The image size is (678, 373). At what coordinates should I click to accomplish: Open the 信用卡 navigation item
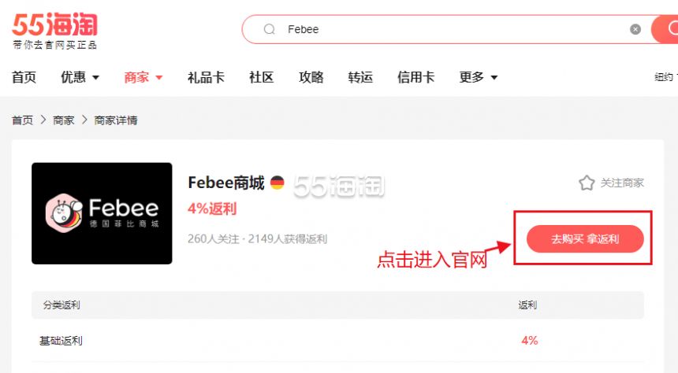pos(416,77)
